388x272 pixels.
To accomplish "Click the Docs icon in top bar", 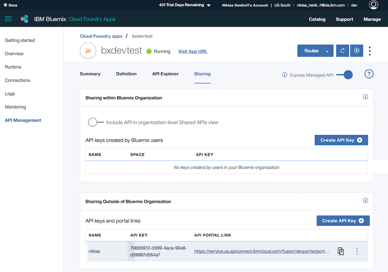I will 5,5.
